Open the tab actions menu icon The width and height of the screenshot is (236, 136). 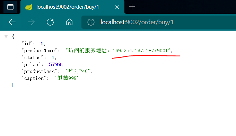tap(10, 7)
